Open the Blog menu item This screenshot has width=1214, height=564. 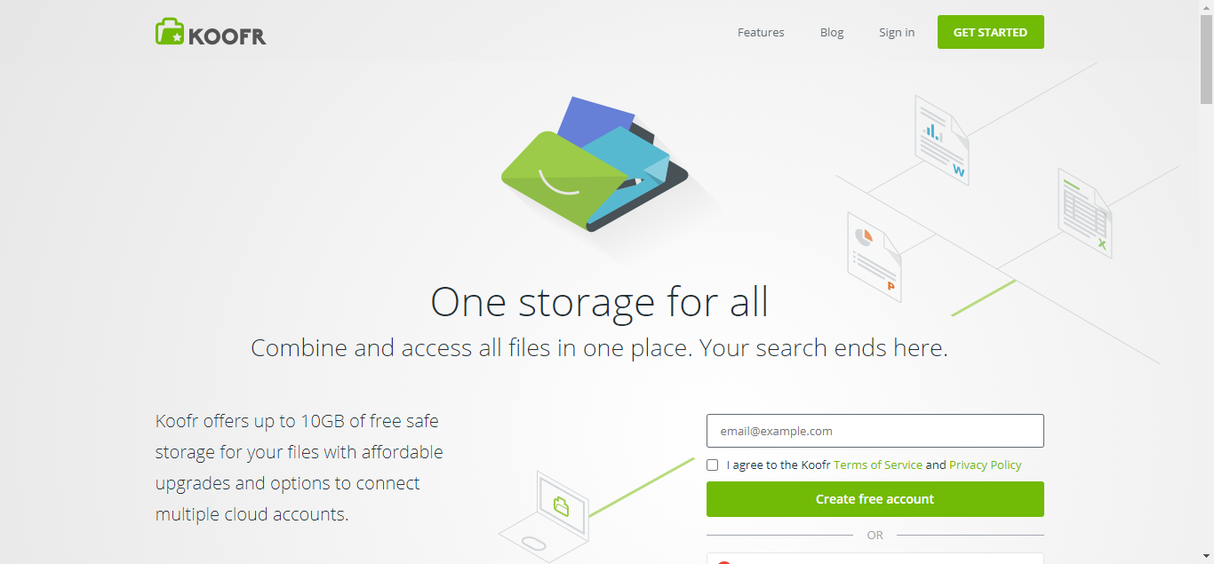pyautogui.click(x=832, y=32)
